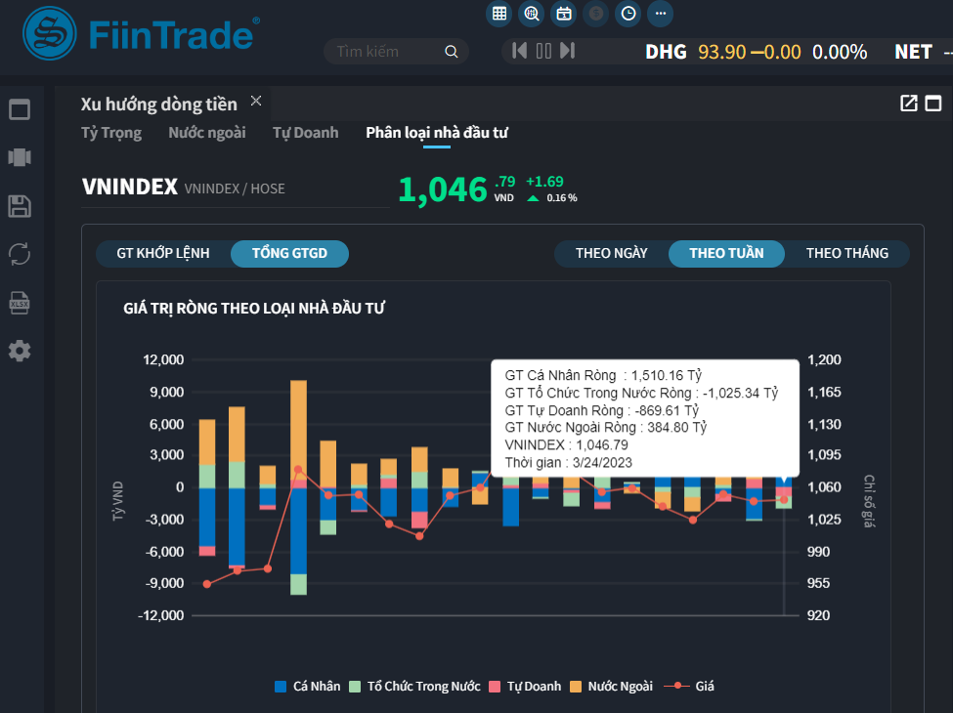953x713 pixels.
Task: Open the Tỷ Trọng tab
Action: pyautogui.click(x=110, y=133)
